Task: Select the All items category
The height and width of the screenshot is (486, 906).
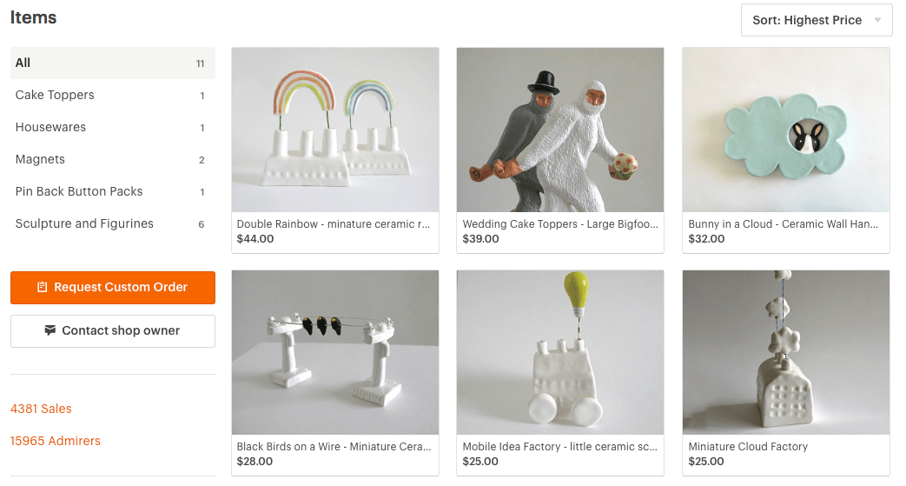Action: click(113, 63)
